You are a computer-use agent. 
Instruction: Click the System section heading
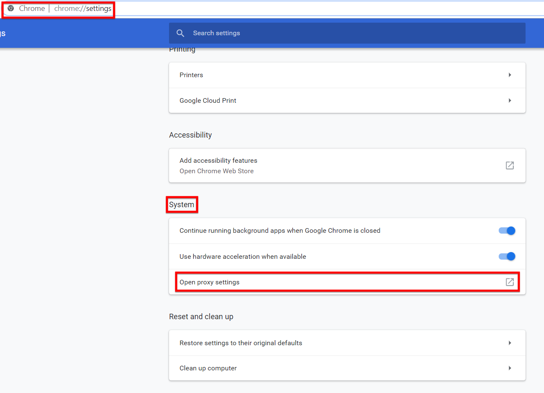tap(182, 205)
